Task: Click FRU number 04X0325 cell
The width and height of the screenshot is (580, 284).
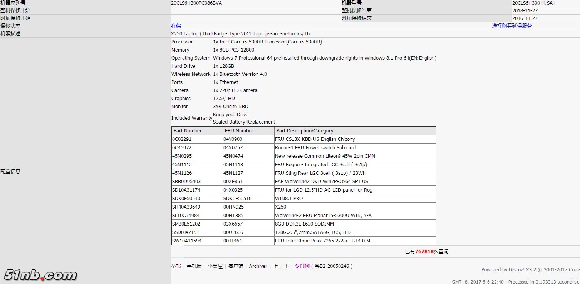Action: 248,190
